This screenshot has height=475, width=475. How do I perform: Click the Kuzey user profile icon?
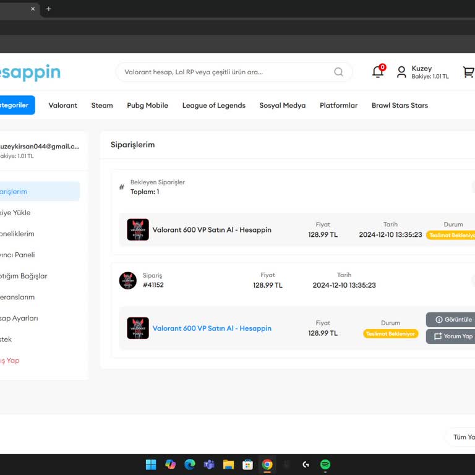click(x=401, y=72)
